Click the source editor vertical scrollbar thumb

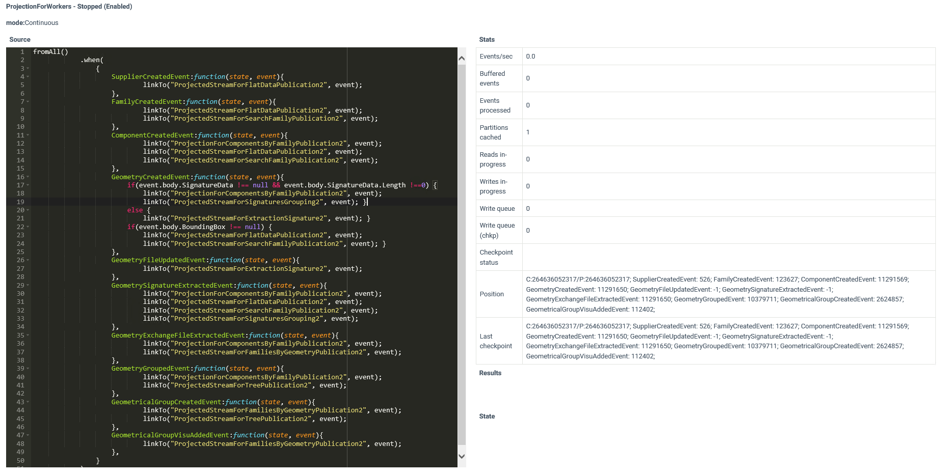[462, 255]
